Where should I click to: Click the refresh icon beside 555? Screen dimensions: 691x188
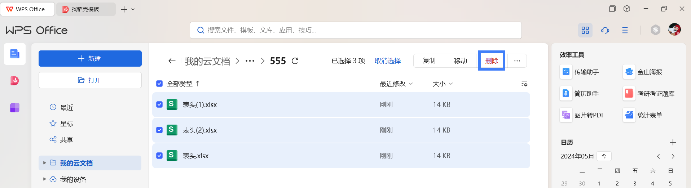click(295, 61)
